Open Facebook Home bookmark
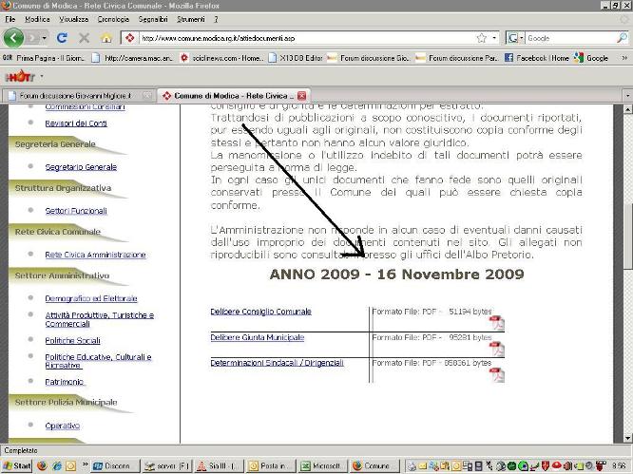This screenshot has height=474, width=633. pos(537,58)
